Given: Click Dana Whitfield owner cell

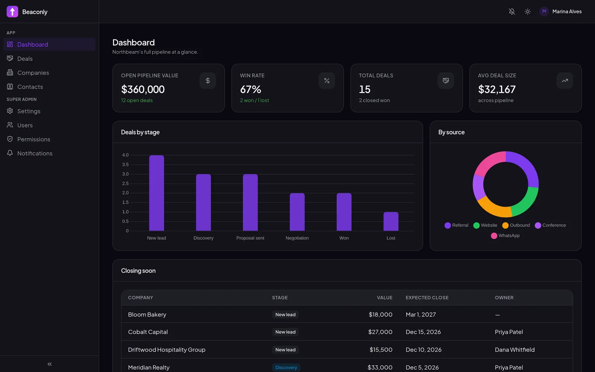Looking at the screenshot, I should coord(515,350).
